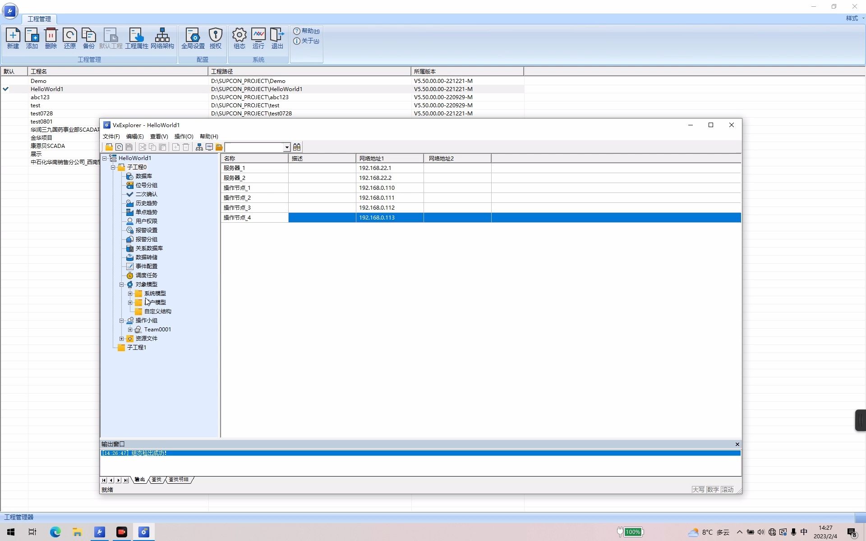Click the 运行 run icon
866x541 pixels.
click(x=258, y=38)
